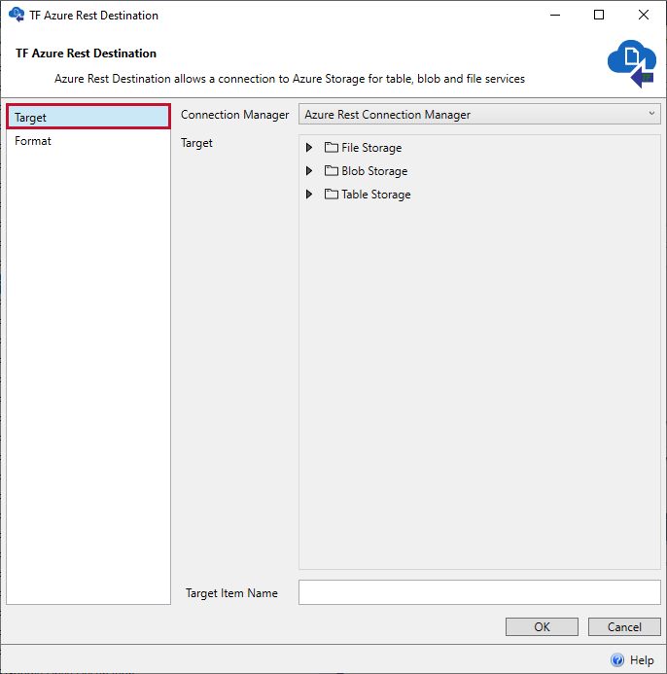The height and width of the screenshot is (674, 667).
Task: Select Blob Storage tree label
Action: [374, 171]
